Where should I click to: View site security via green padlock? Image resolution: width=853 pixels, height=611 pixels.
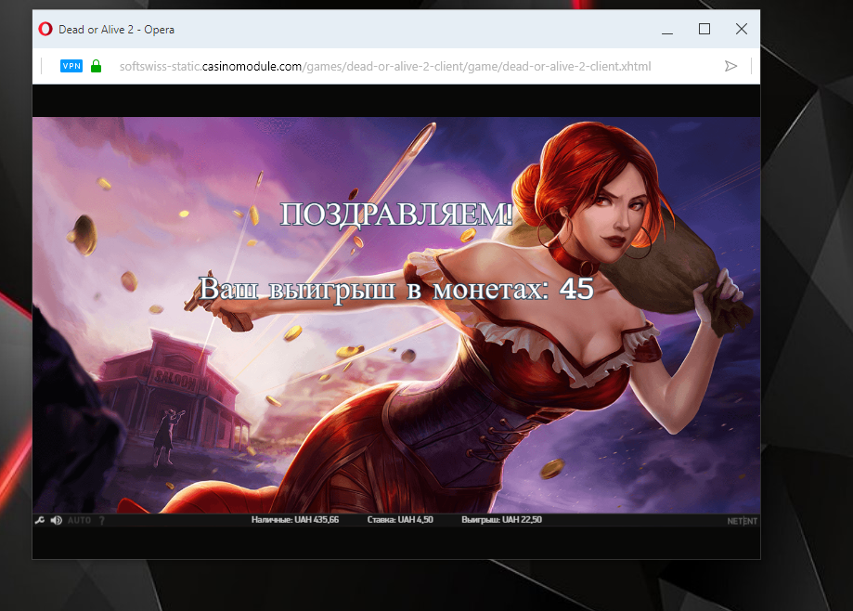[x=96, y=66]
